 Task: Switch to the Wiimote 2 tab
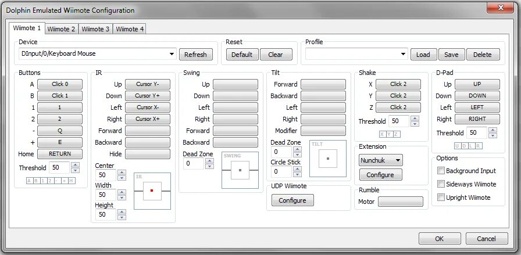tap(61, 29)
